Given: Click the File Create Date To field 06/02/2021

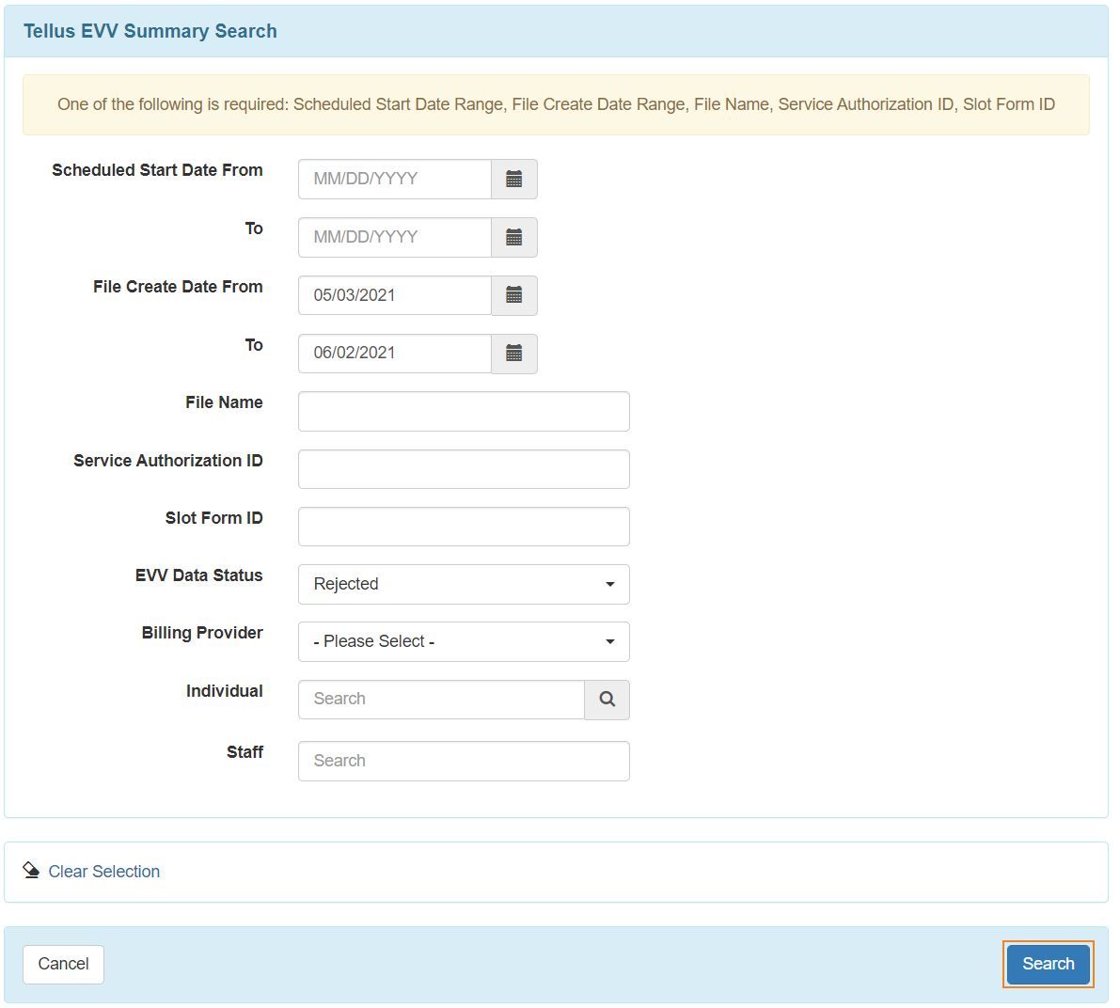Looking at the screenshot, I should pyautogui.click(x=395, y=353).
